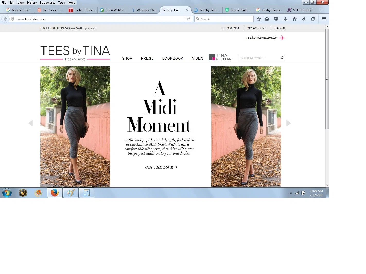Click the vertical scrollbar thumb
Viewport: 366px width, 274px height.
[x=327, y=79]
